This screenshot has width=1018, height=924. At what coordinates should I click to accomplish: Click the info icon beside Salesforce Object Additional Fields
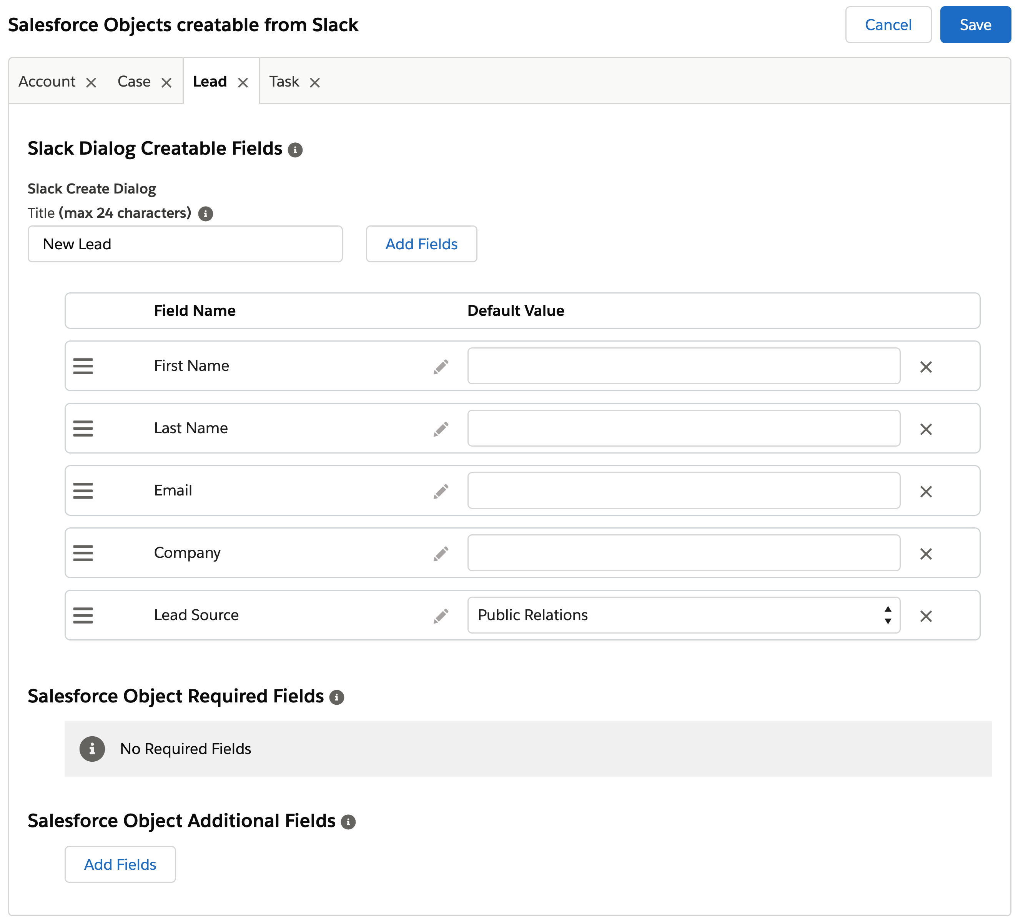coord(348,822)
